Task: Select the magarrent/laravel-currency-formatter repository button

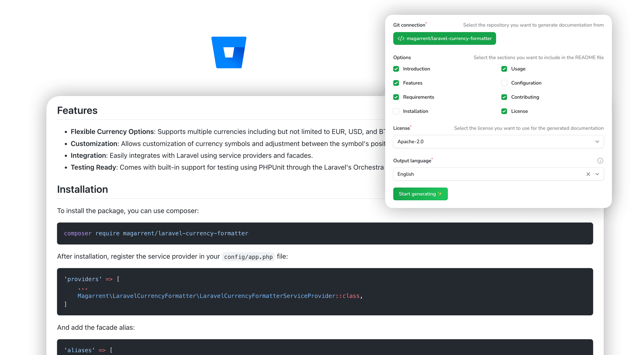Action: click(444, 38)
